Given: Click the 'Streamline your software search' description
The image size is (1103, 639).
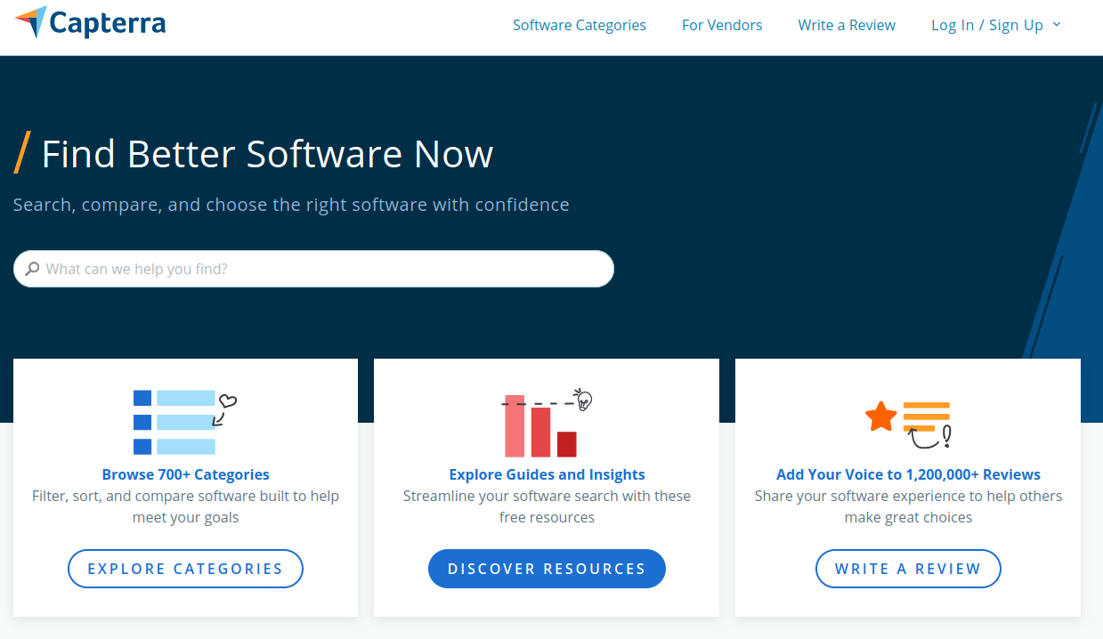Looking at the screenshot, I should 547,506.
